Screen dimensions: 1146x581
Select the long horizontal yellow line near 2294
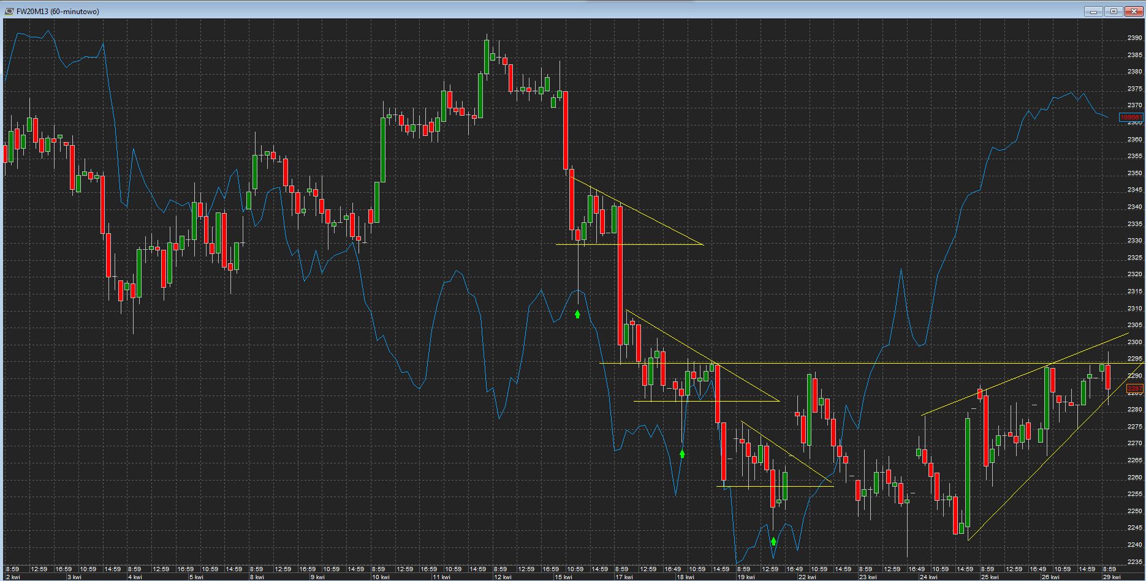(x=858, y=364)
